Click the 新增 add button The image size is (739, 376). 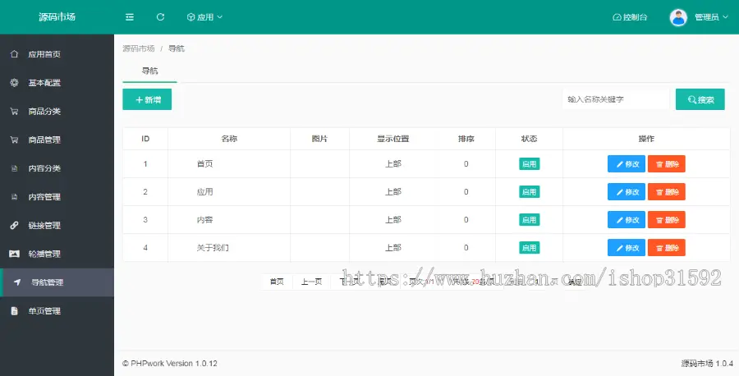click(x=147, y=99)
